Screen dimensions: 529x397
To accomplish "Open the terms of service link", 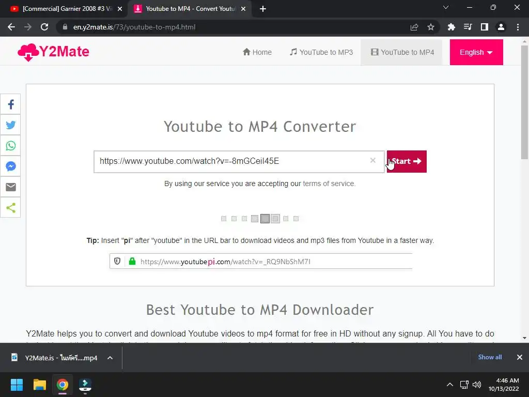I will click(x=329, y=184).
